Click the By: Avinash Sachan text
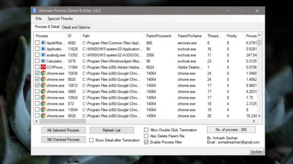 223,138
